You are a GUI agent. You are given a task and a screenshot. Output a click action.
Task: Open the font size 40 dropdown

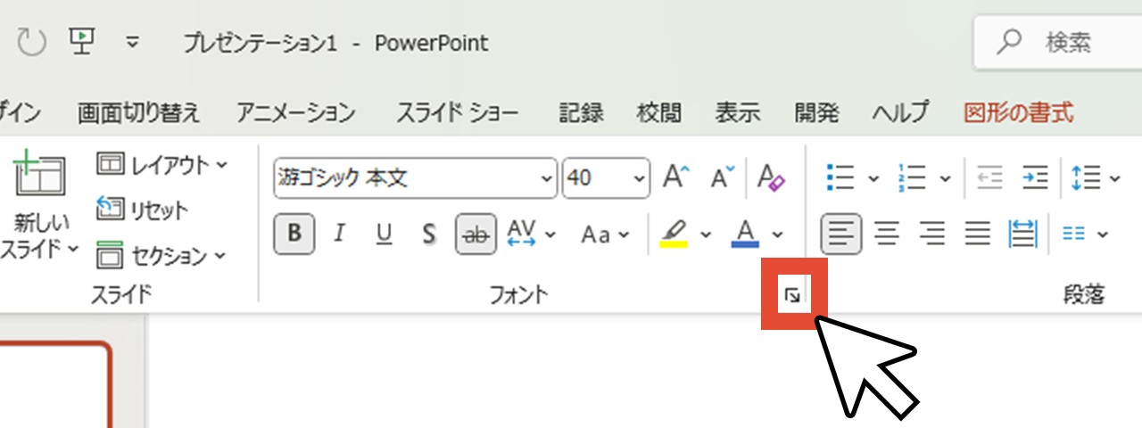click(640, 178)
